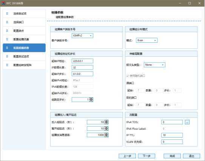Click the 完成 button
This screenshot has height=161, width=205.
[172, 156]
